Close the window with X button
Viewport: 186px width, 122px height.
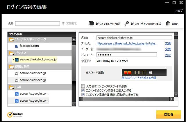coord(181,2)
